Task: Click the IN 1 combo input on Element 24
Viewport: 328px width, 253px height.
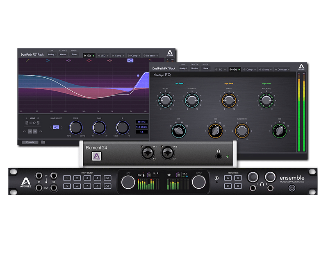Action: [148, 153]
